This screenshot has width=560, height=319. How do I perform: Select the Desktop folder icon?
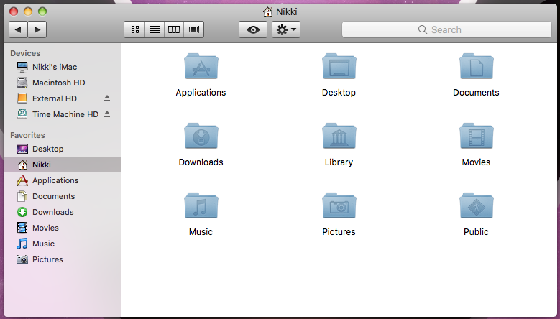pyautogui.click(x=339, y=66)
